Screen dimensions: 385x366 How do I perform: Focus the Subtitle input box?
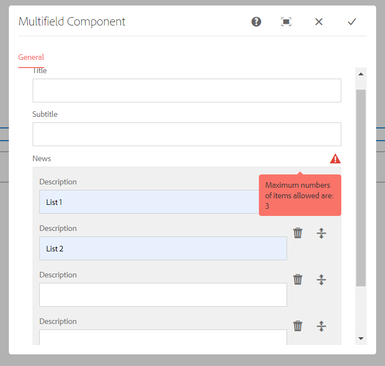point(186,134)
